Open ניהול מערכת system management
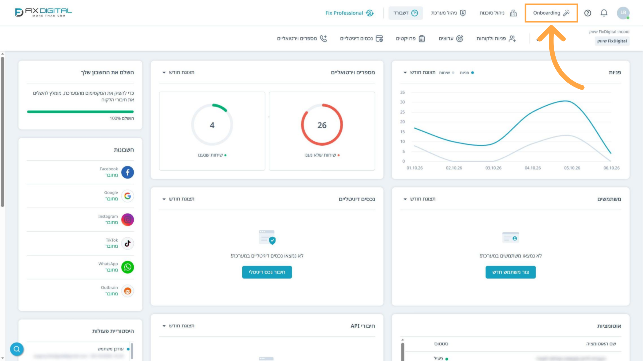The height and width of the screenshot is (361, 643). tap(448, 13)
